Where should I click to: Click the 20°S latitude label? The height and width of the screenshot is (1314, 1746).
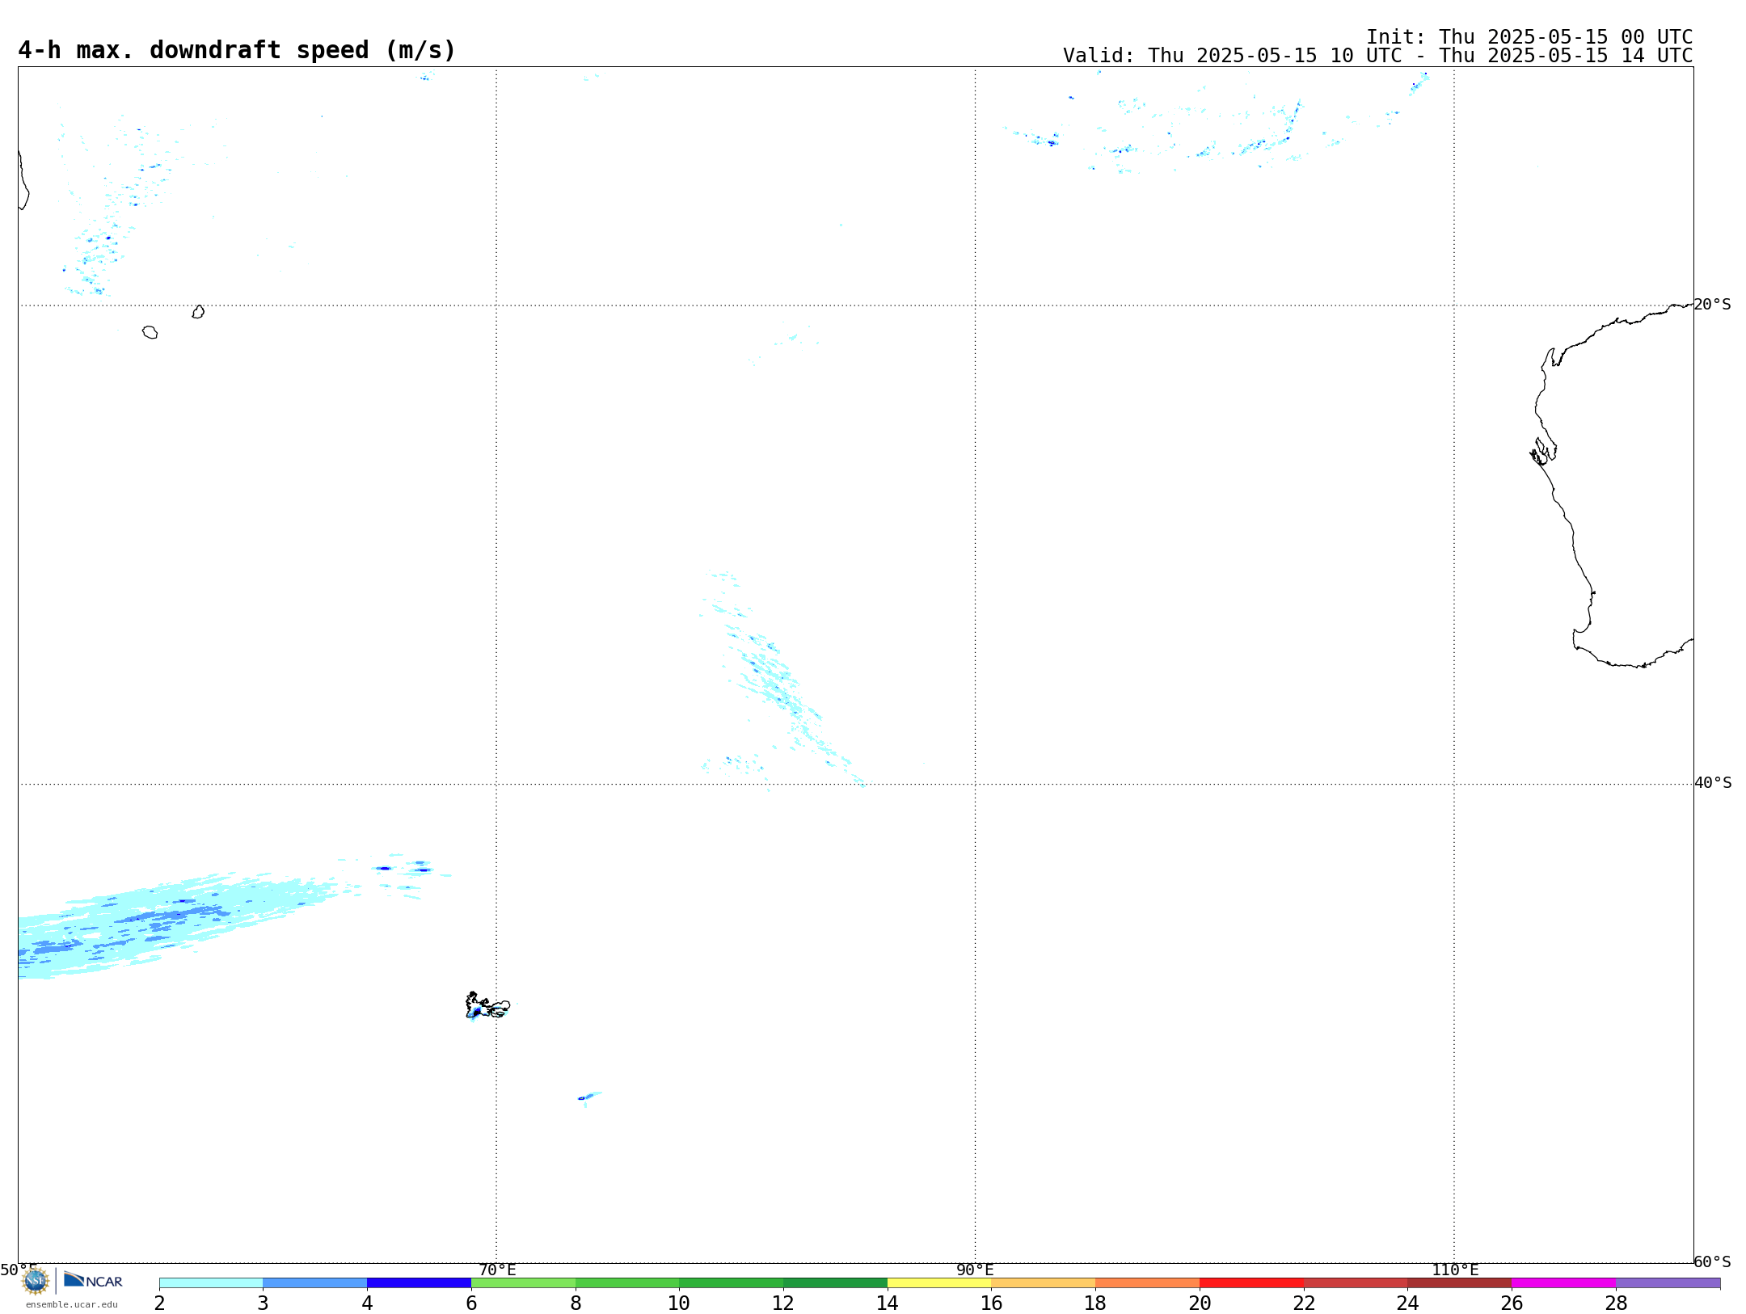(x=1712, y=305)
